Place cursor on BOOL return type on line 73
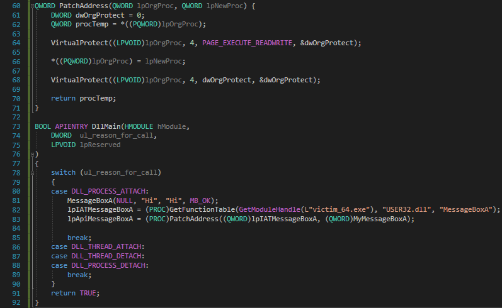This screenshot has height=308, width=502. (x=43, y=126)
